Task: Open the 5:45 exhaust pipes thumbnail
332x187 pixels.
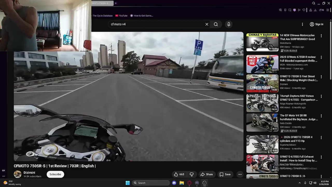Action: (262, 144)
